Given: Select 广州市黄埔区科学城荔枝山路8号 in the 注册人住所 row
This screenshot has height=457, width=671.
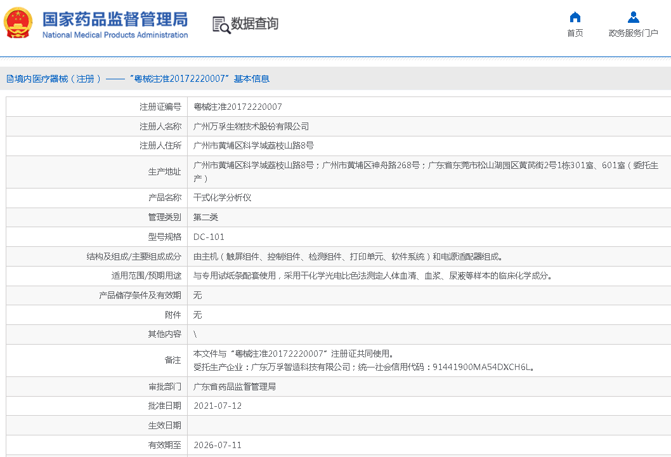Looking at the screenshot, I should point(253,145).
